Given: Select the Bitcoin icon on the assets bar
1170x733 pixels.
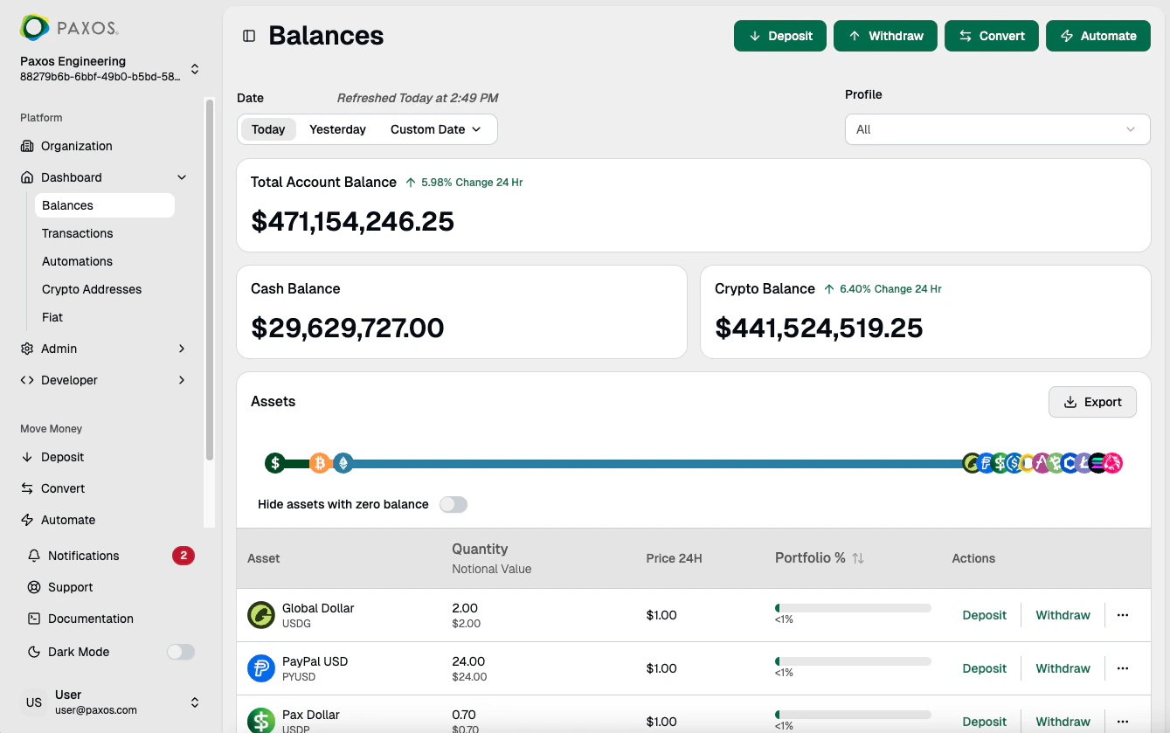Looking at the screenshot, I should coord(320,463).
